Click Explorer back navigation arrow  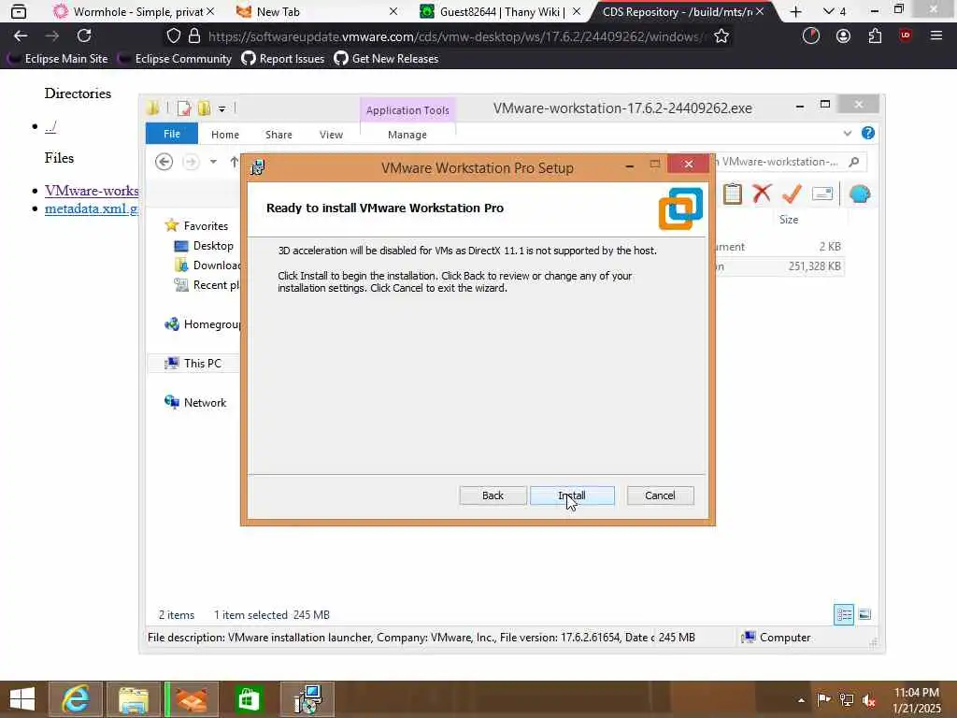tap(164, 162)
